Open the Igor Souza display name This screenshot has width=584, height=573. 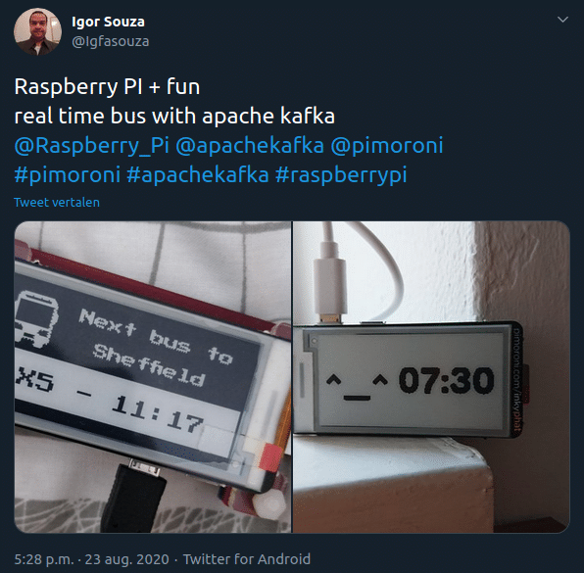[108, 22]
